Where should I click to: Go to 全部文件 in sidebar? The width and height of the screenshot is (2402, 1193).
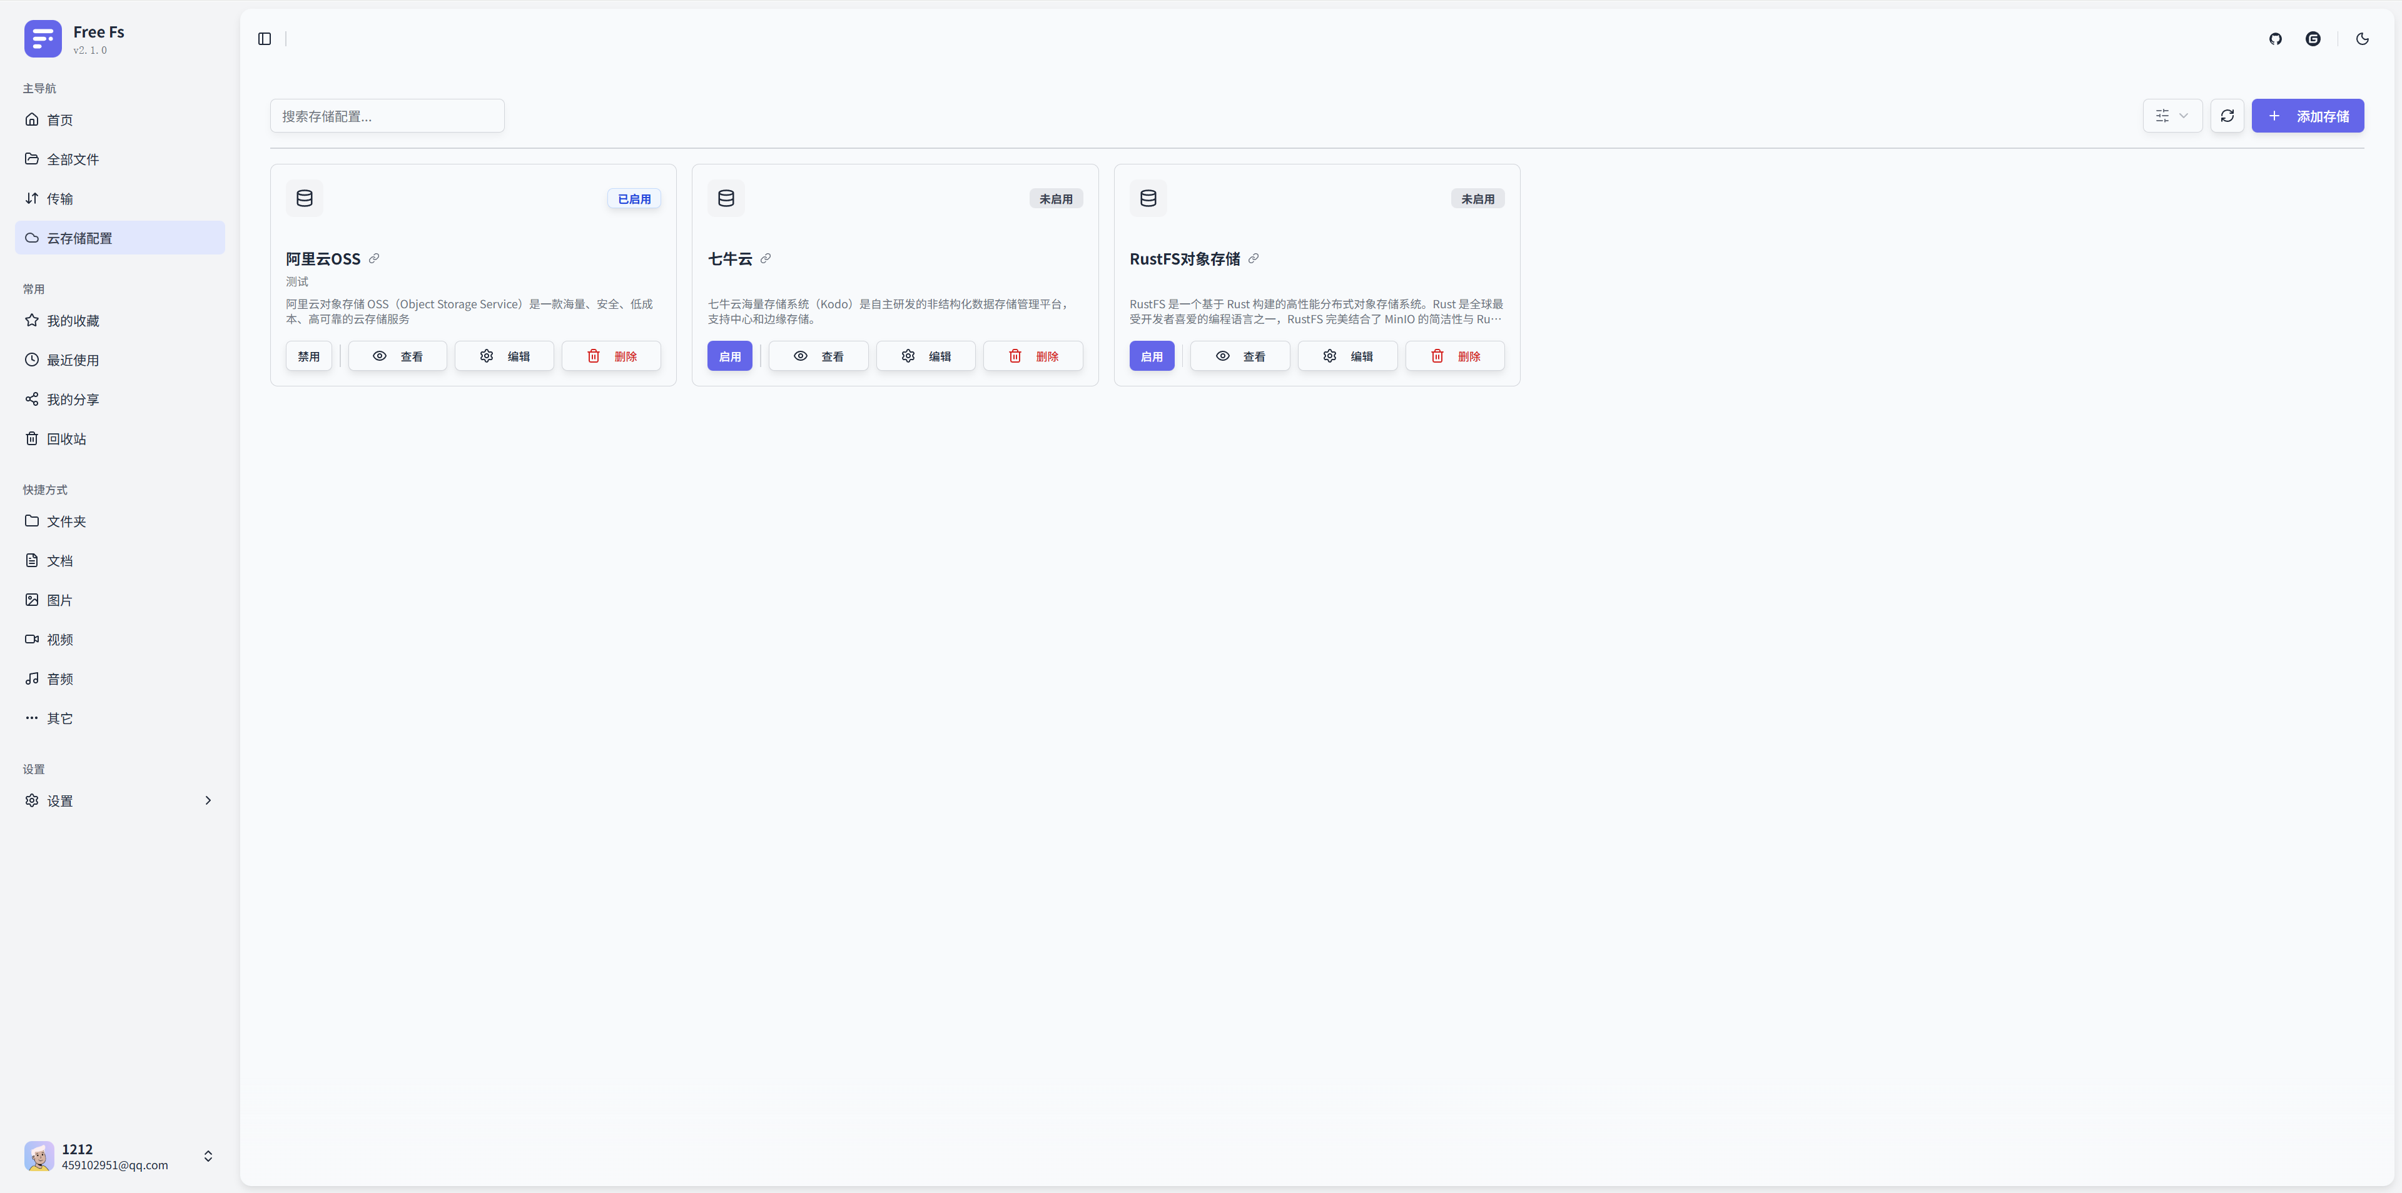click(x=73, y=159)
